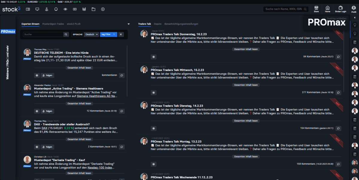Open the SPRACHE Deutsch language dropdown
This screenshot has width=359, height=180.
pos(92,34)
